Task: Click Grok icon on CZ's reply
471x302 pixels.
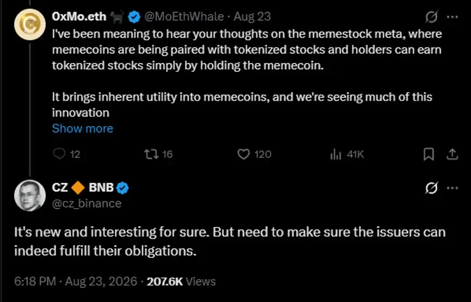Action: coord(431,188)
